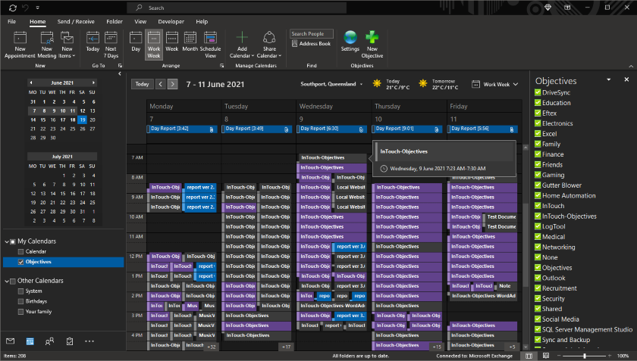Click the top Search box
Screen dimensions: 637x361
(237, 8)
